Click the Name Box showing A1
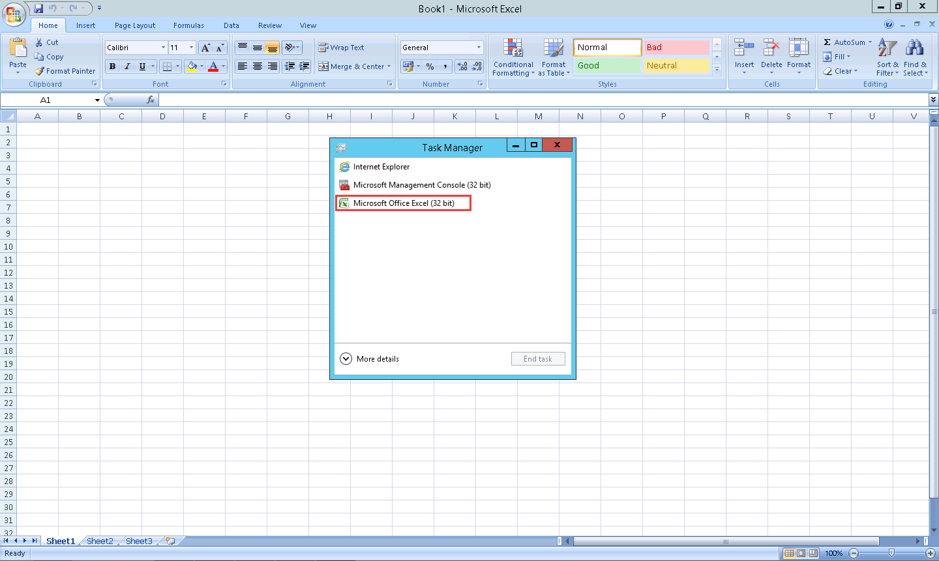The width and height of the screenshot is (939, 561). tap(46, 100)
